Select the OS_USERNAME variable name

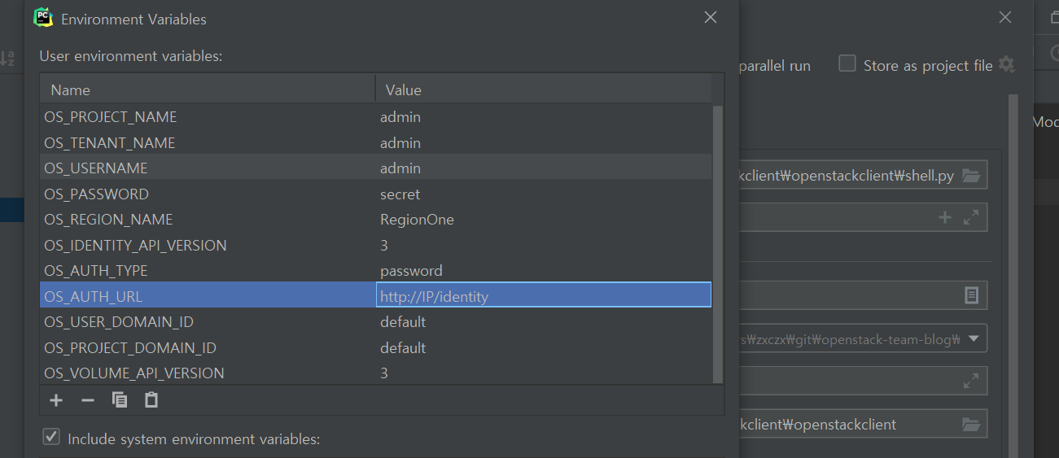click(x=95, y=168)
